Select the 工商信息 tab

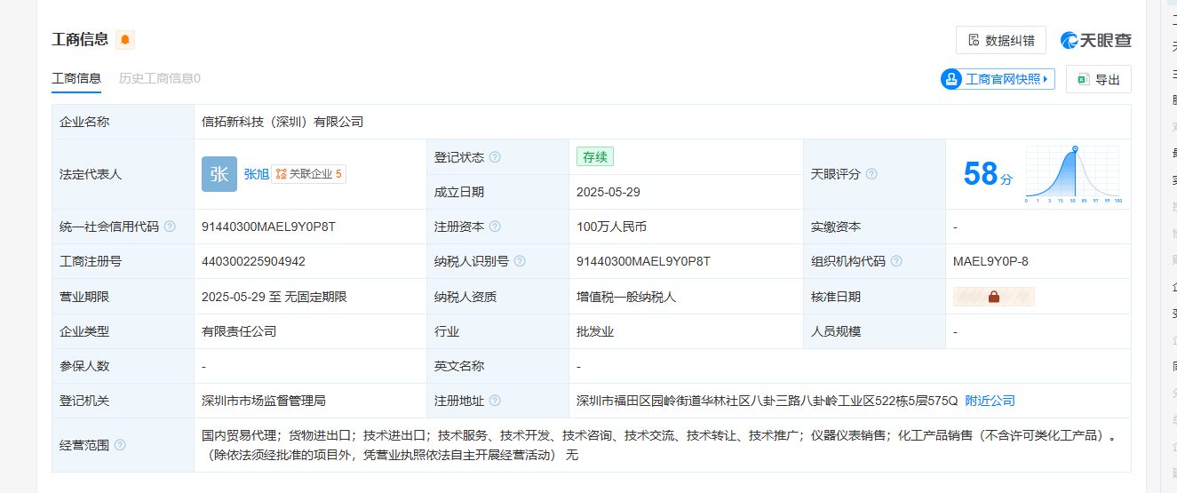76,78
